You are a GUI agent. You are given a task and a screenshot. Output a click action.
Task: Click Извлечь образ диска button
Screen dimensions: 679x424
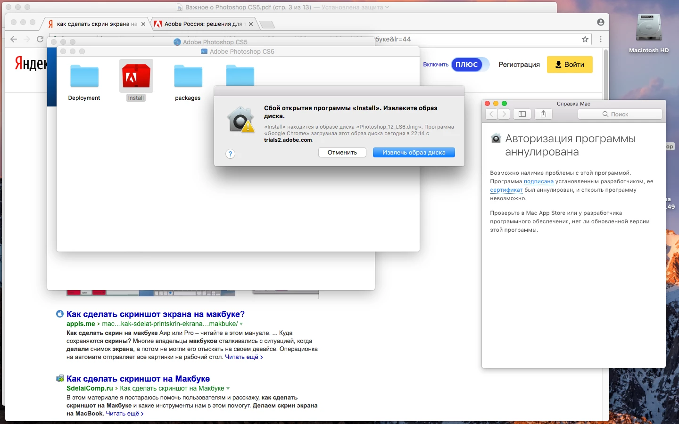pos(414,152)
